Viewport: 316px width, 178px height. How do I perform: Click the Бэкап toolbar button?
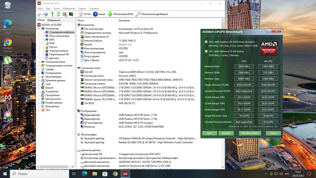[x=99, y=14]
